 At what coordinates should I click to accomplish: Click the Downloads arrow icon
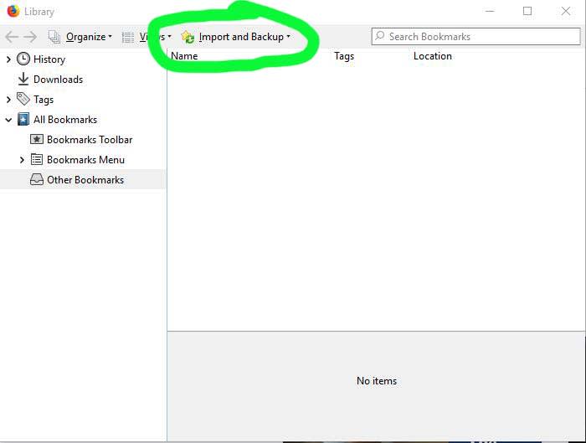coord(23,80)
